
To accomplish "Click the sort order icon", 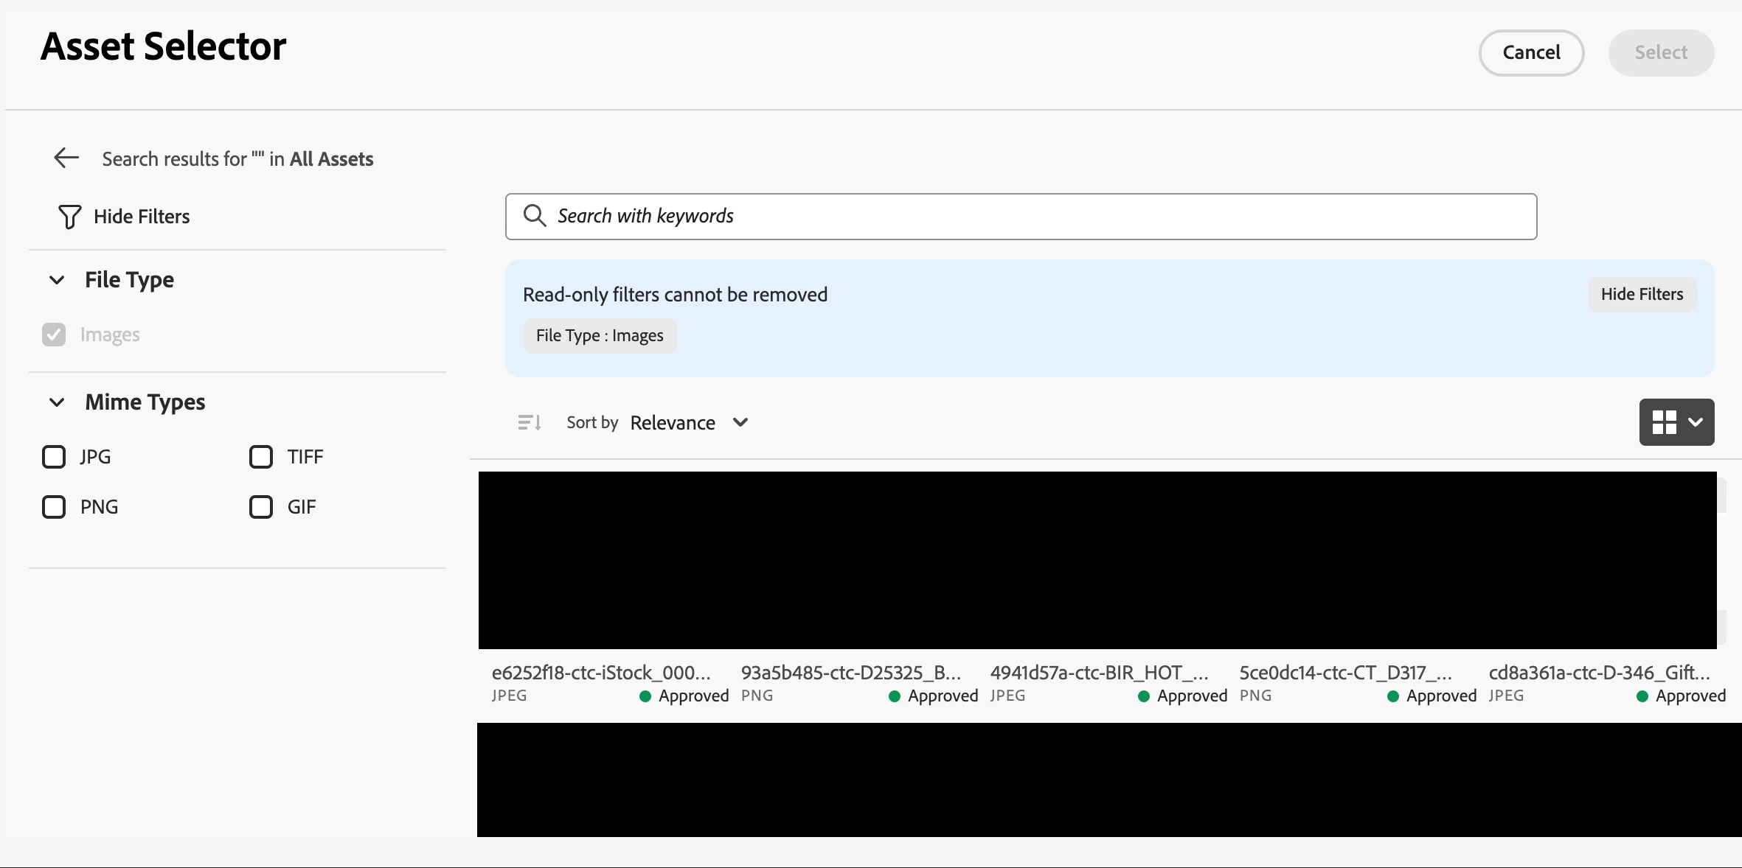I will (x=530, y=422).
